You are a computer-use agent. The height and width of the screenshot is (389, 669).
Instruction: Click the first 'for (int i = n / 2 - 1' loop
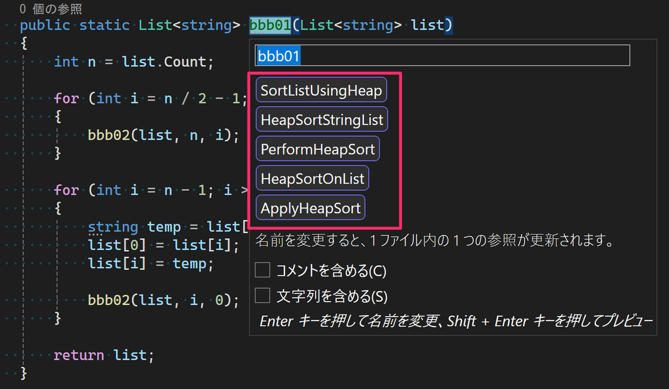click(150, 99)
